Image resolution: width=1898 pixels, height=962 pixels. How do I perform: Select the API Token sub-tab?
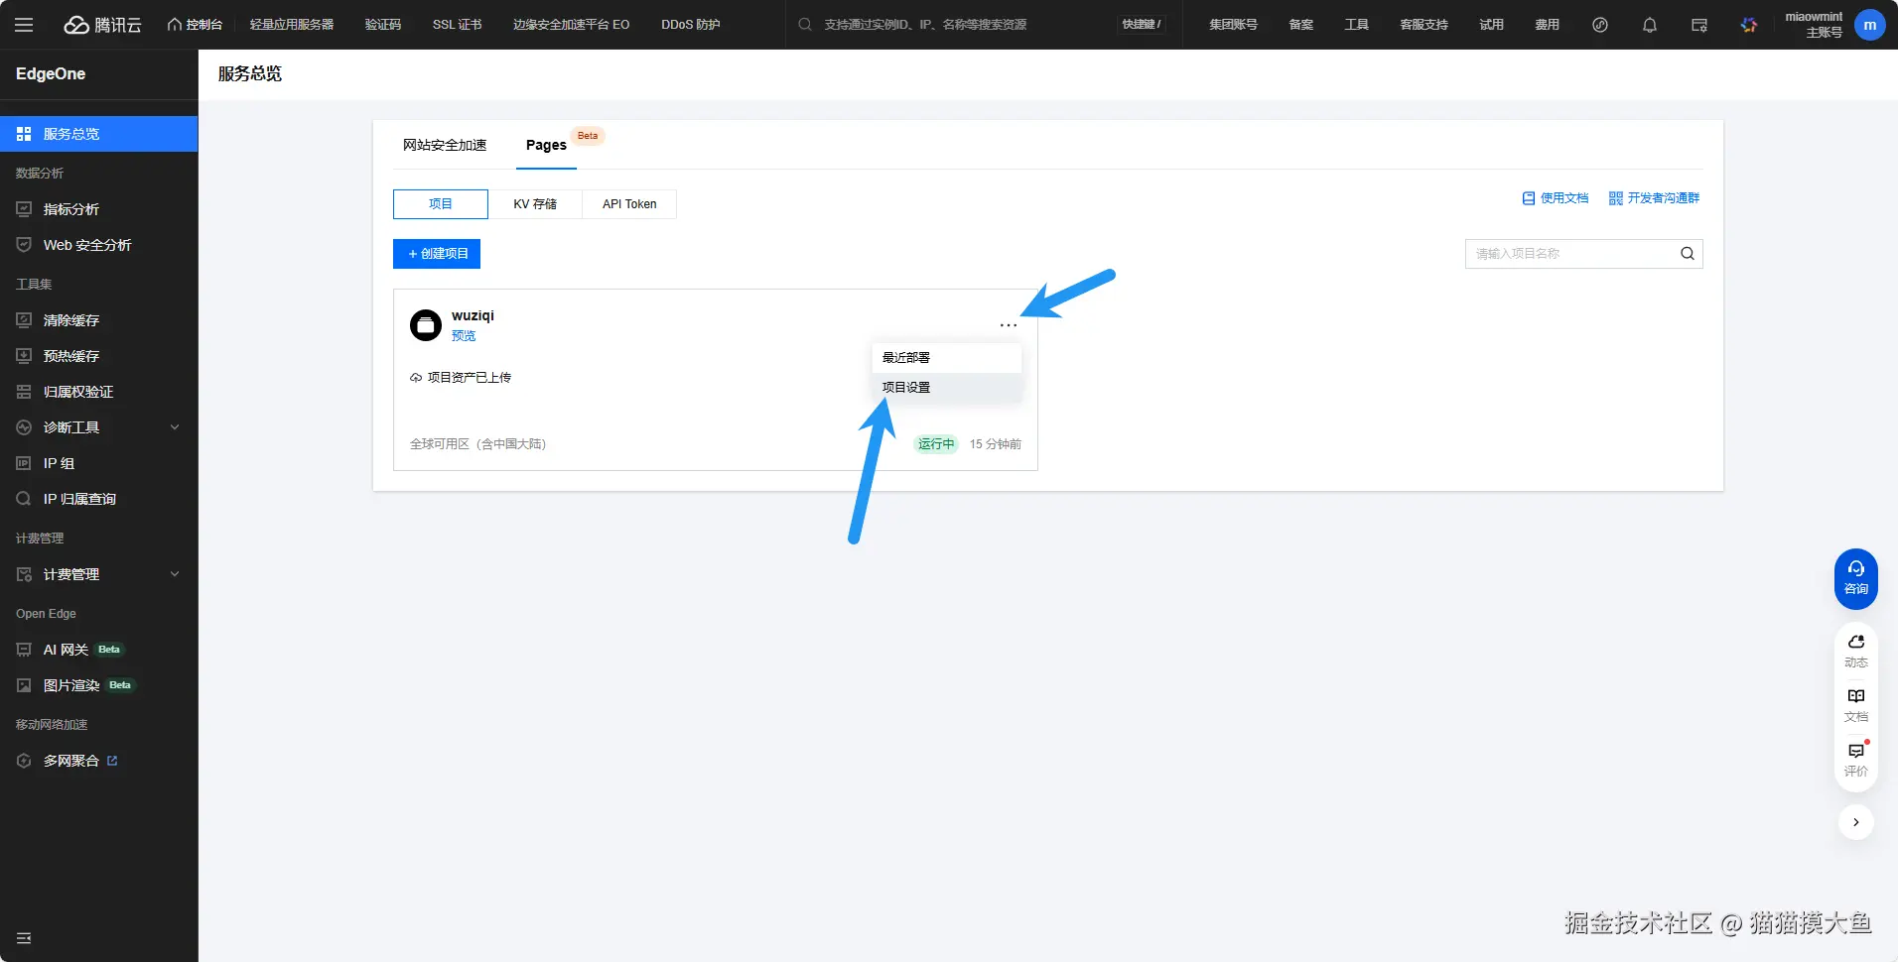(629, 204)
